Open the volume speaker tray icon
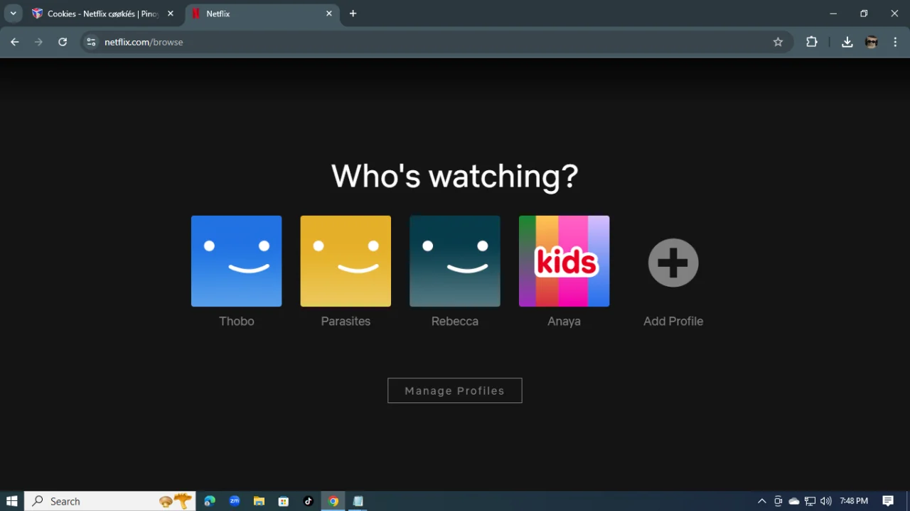Image resolution: width=910 pixels, height=511 pixels. pyautogui.click(x=825, y=501)
